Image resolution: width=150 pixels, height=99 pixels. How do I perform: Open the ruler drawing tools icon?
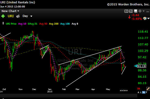[x=148, y=89]
